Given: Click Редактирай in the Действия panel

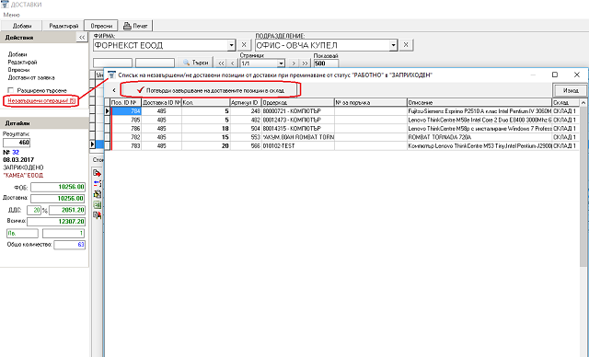Looking at the screenshot, I should pos(22,63).
